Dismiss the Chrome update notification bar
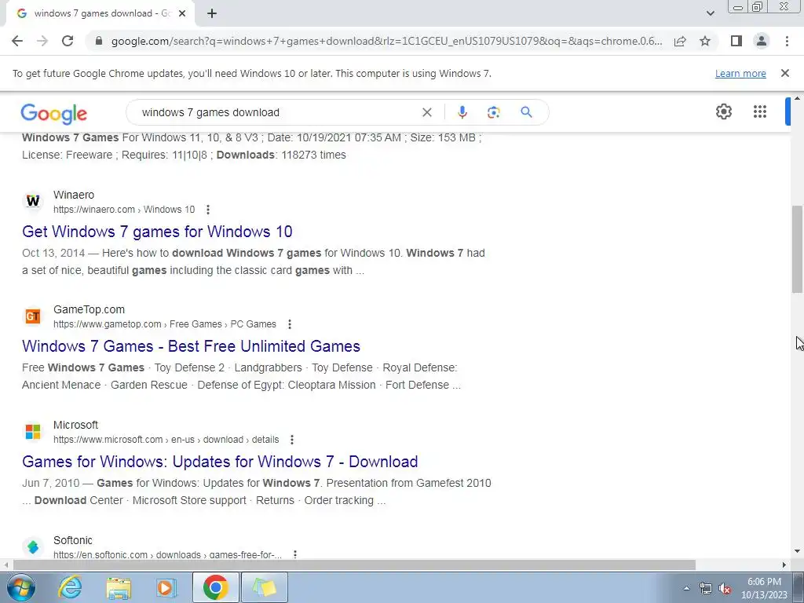 [x=784, y=73]
